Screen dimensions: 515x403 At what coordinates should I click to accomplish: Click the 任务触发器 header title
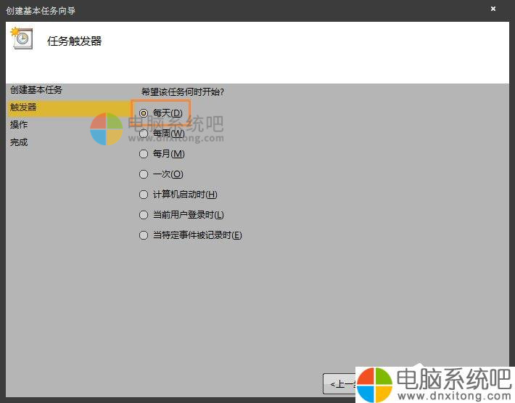click(74, 41)
